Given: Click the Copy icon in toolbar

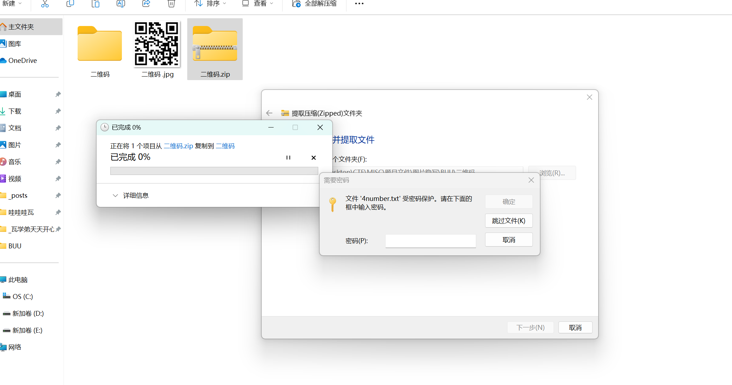Looking at the screenshot, I should 70,4.
